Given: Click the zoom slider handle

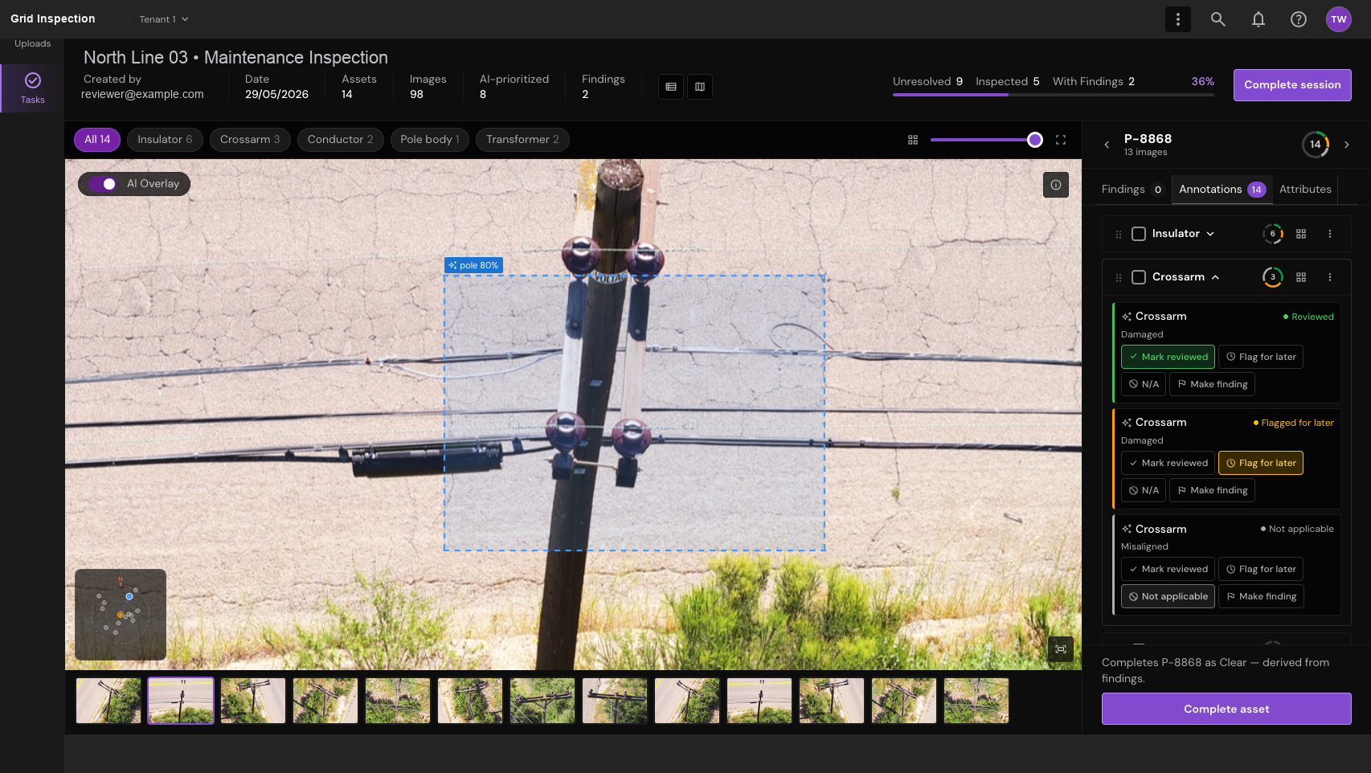Looking at the screenshot, I should [1035, 140].
